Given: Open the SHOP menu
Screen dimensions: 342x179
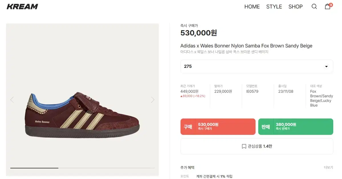Looking at the screenshot, I should (296, 7).
